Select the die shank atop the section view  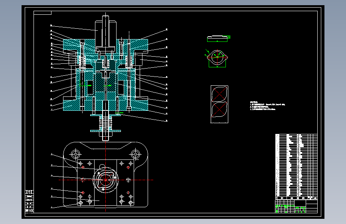click(105, 33)
